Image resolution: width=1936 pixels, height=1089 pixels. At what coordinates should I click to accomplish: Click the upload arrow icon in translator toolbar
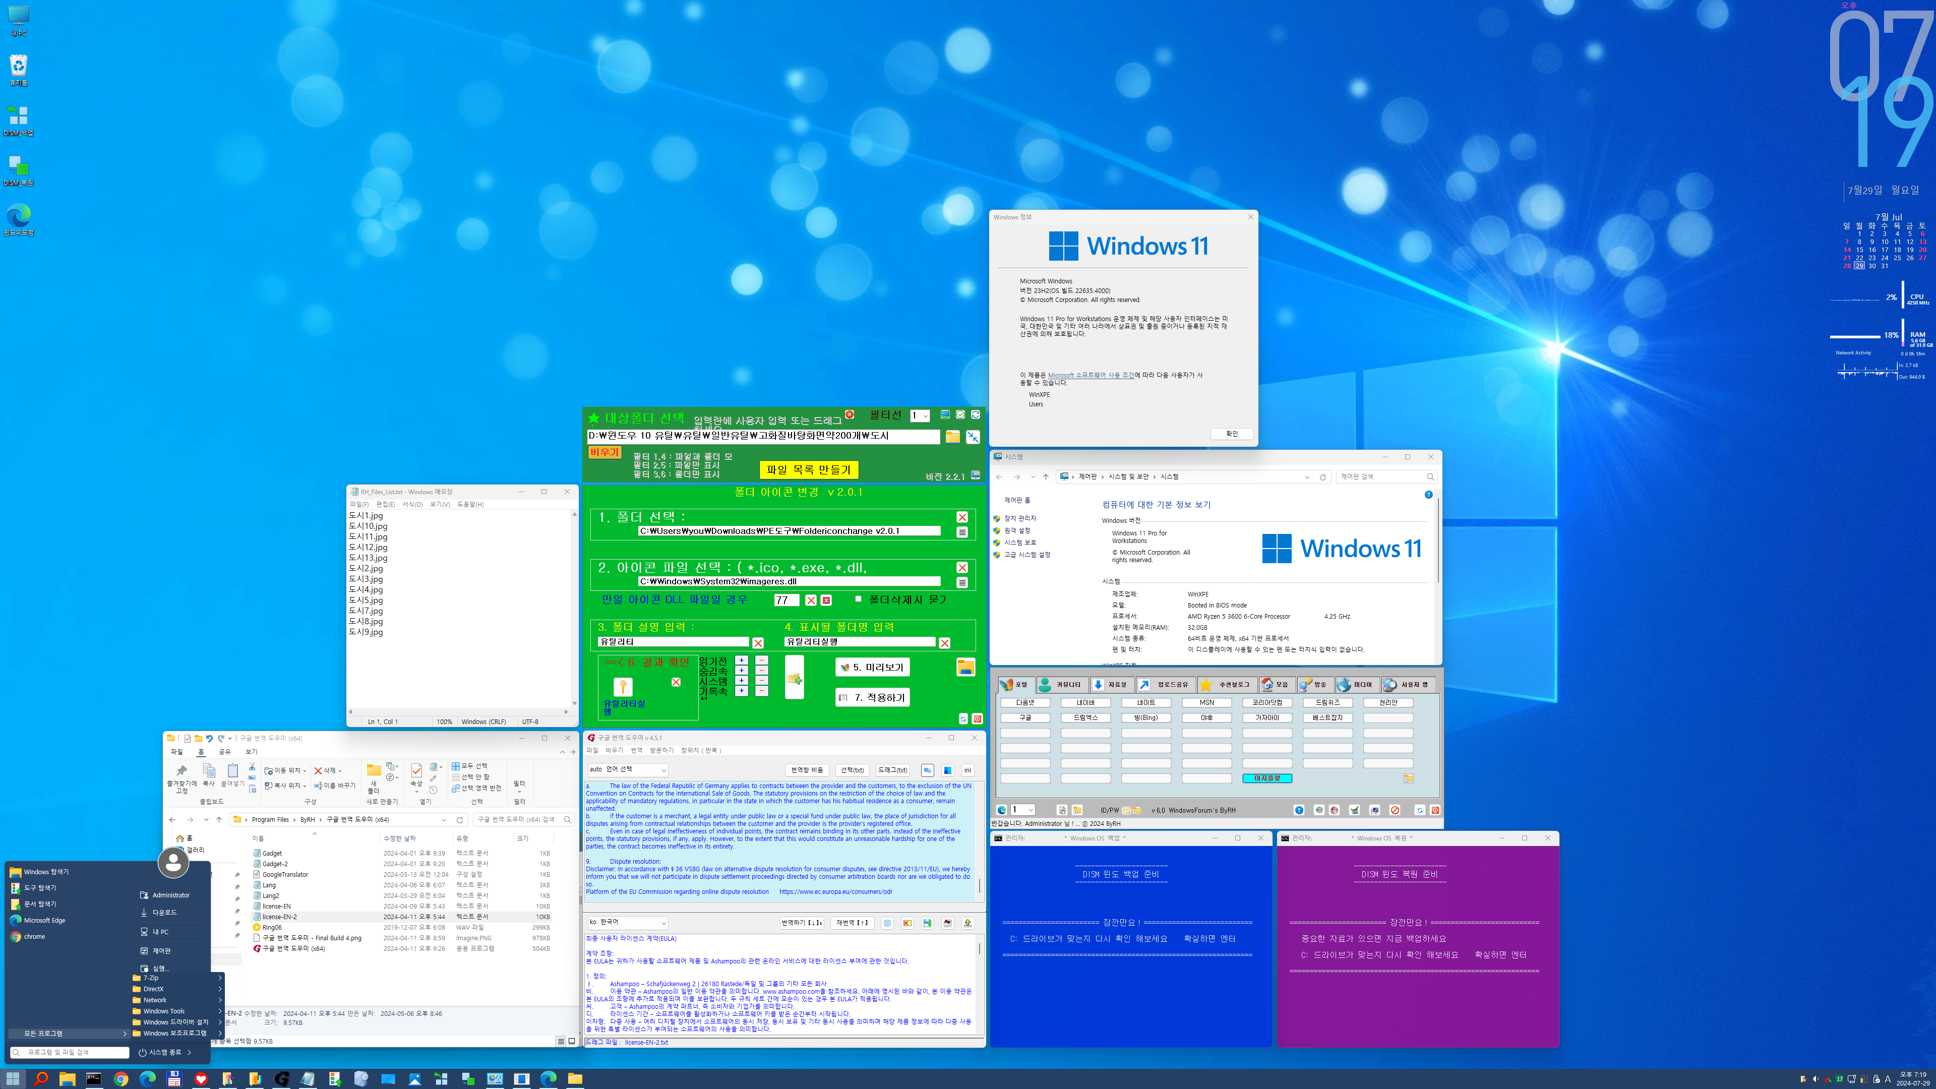click(x=968, y=923)
